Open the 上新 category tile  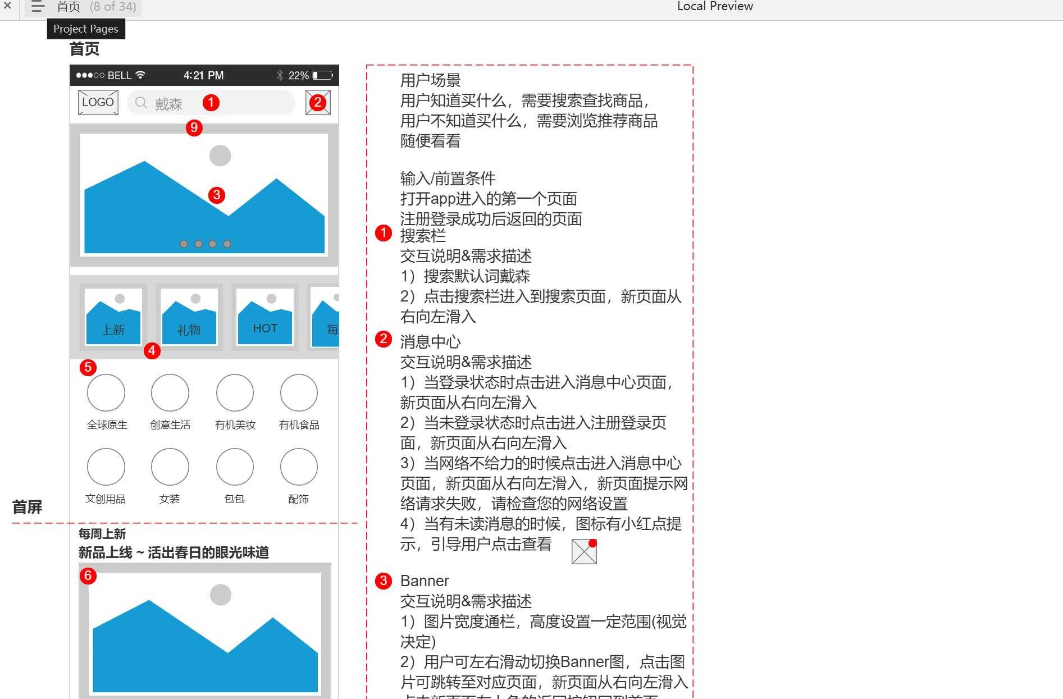(x=113, y=317)
